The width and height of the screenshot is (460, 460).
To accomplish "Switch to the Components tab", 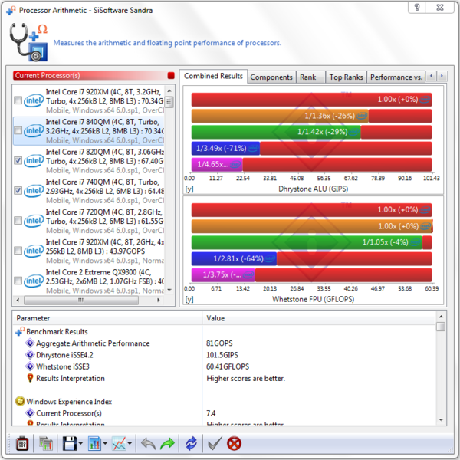I will (x=271, y=77).
